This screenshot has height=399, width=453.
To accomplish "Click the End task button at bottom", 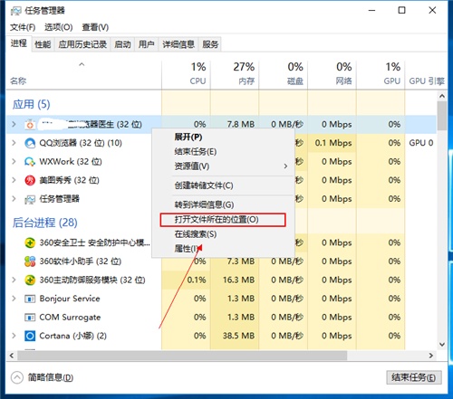I will [x=414, y=377].
